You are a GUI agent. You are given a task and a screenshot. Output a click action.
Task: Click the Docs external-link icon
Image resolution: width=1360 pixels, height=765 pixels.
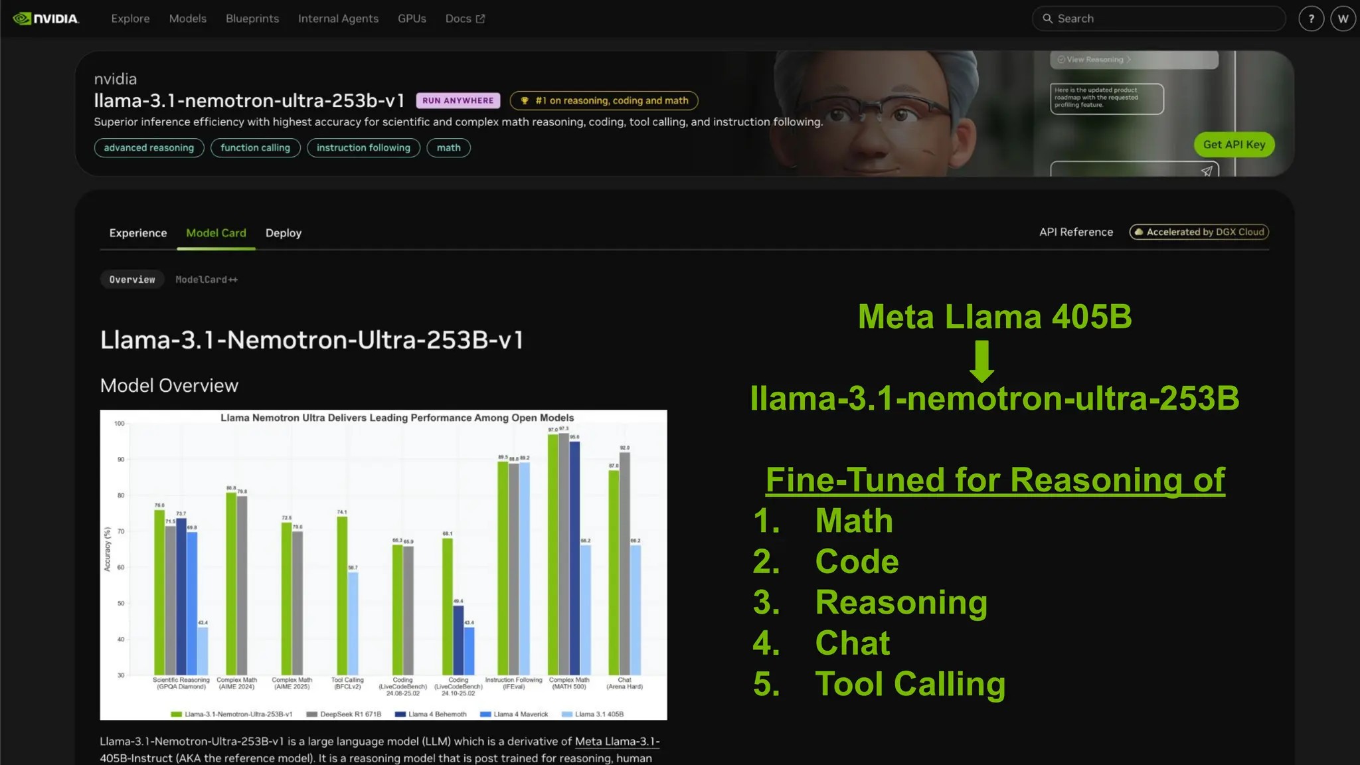click(480, 19)
